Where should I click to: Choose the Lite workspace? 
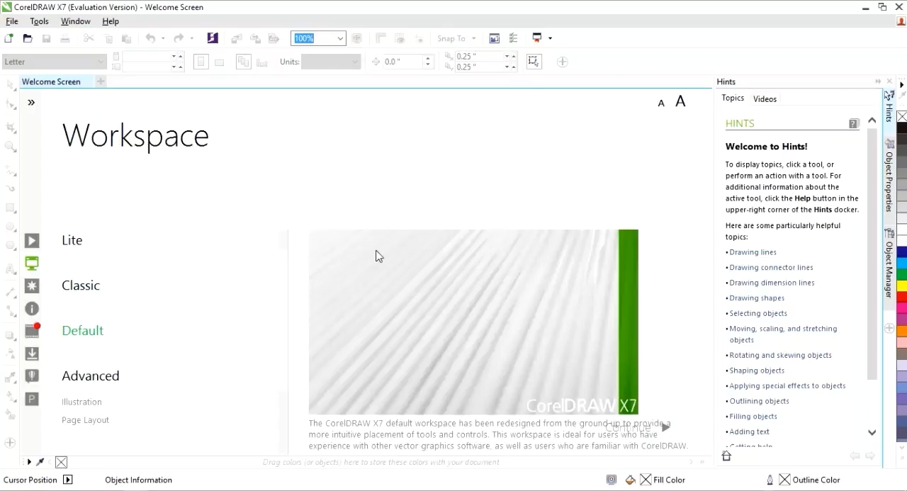pyautogui.click(x=72, y=240)
